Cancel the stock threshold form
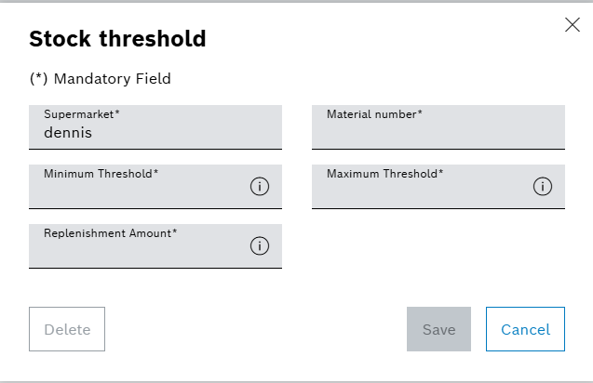 click(525, 329)
